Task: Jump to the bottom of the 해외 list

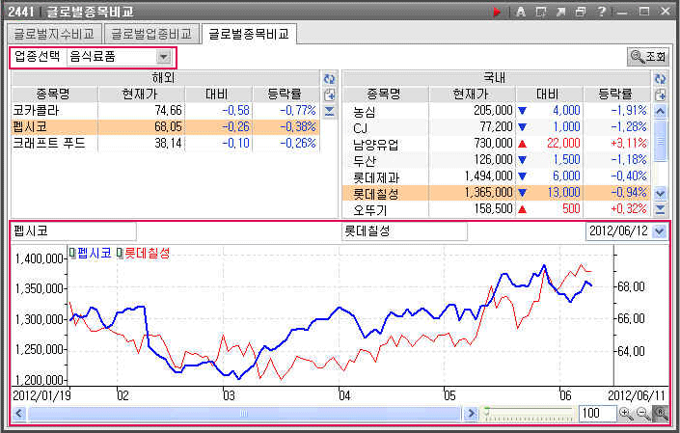Action: [x=329, y=112]
